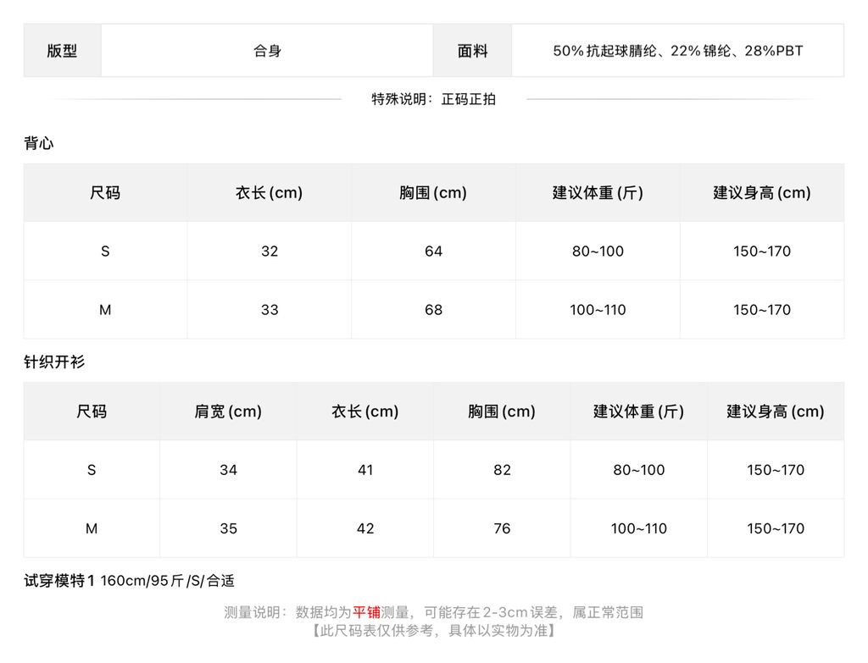
Task: Select size S in 背心 table
Action: coord(105,251)
